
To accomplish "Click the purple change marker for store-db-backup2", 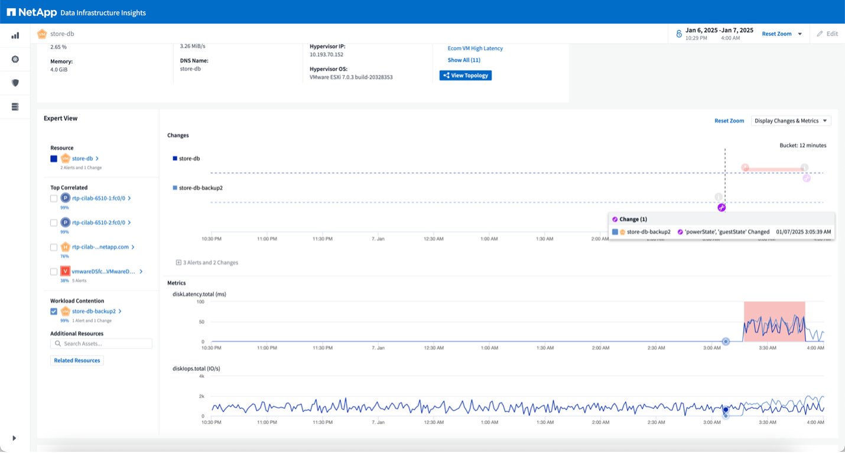I will [721, 207].
